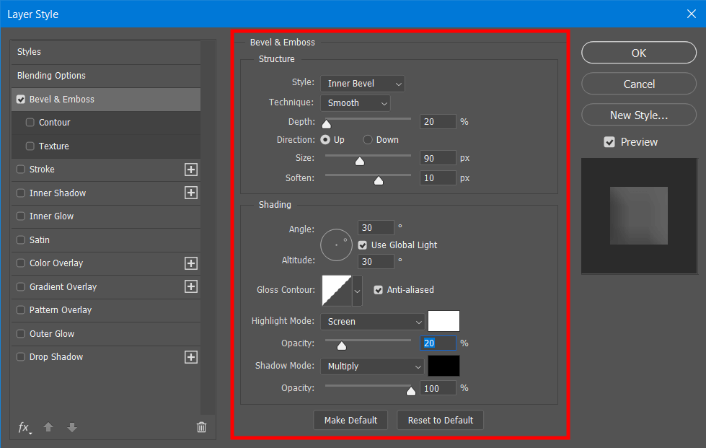Click the angle and altitude light dial
This screenshot has height=448, width=706.
coord(336,245)
